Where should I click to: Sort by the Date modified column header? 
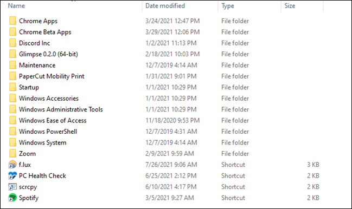(x=165, y=6)
